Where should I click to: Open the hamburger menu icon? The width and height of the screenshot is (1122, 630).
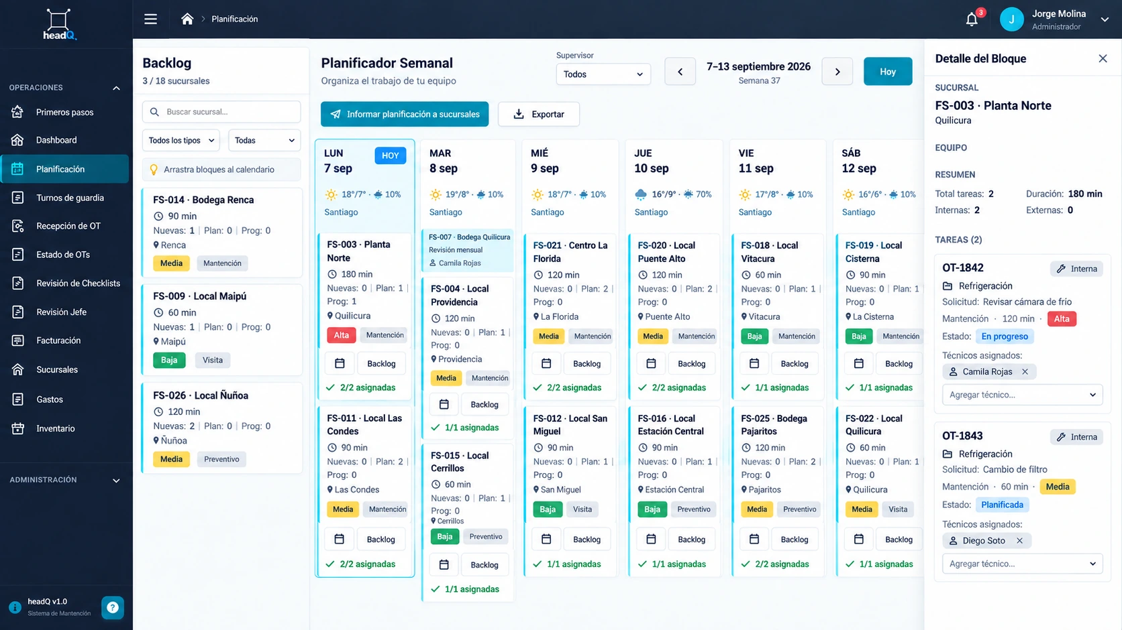(x=150, y=19)
